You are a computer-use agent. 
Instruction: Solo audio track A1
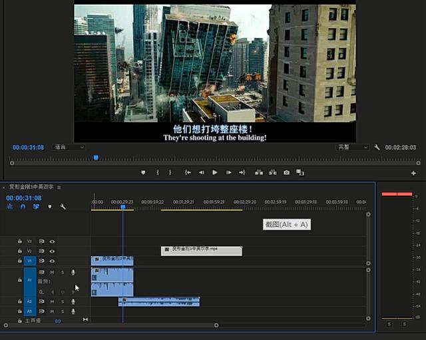click(x=63, y=272)
